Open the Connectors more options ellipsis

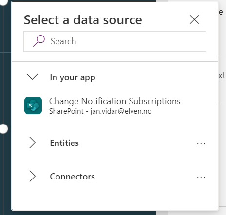click(201, 178)
